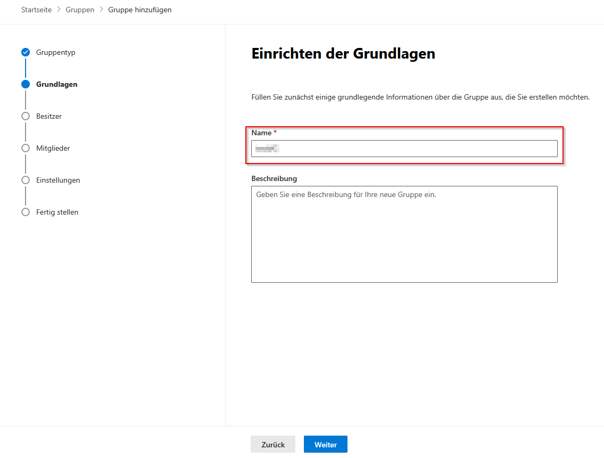This screenshot has width=604, height=458.
Task: Select the bold Grundlagen step label
Action: point(56,84)
